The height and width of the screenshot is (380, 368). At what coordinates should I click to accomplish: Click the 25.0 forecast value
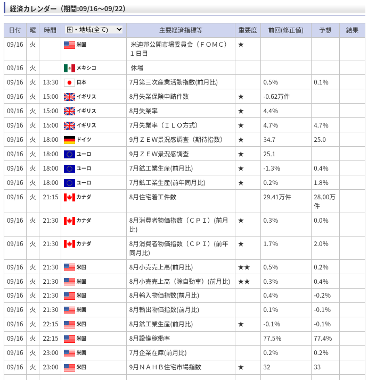(320, 140)
